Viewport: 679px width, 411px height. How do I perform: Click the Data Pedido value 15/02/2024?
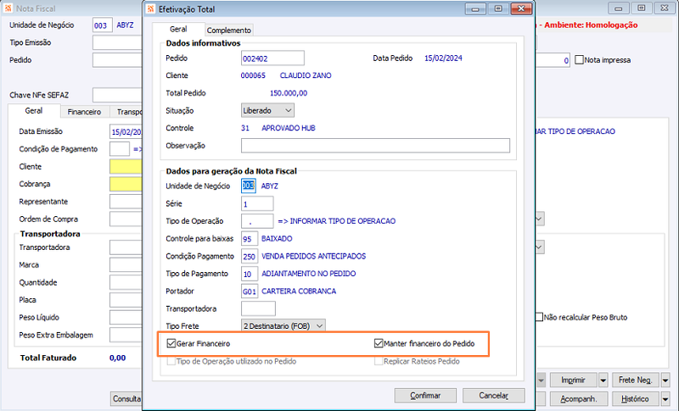coord(443,58)
